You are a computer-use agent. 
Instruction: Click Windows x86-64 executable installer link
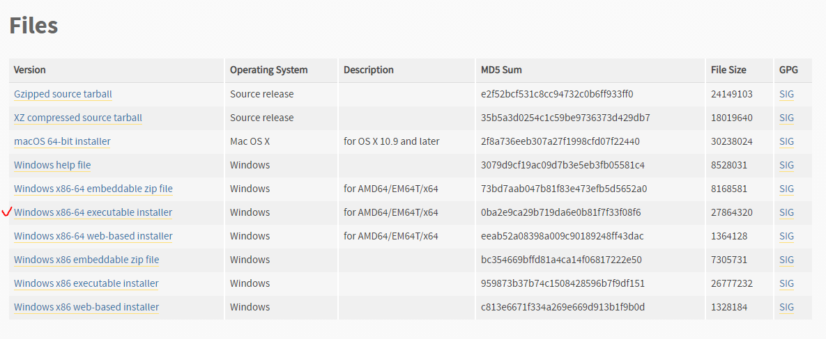tap(93, 212)
